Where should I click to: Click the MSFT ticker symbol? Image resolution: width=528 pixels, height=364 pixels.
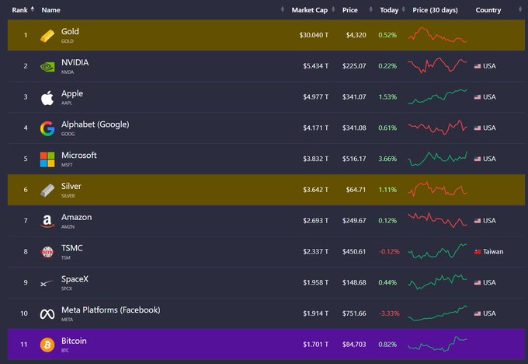[x=67, y=165]
